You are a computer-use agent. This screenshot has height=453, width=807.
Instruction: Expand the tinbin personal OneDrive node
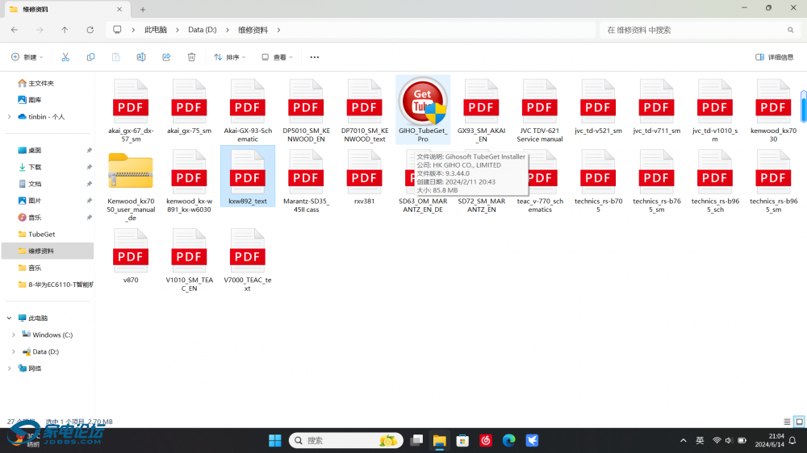[x=9, y=117]
